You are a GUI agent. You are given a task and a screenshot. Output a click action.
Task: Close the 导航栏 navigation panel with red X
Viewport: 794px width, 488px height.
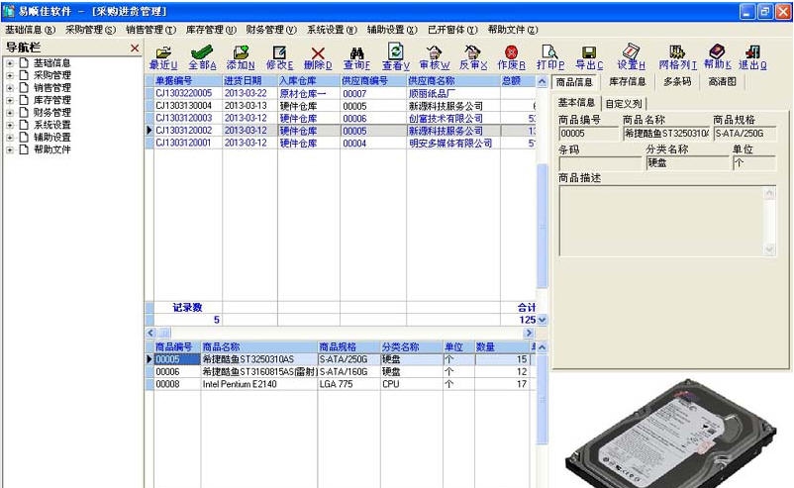tap(135, 49)
